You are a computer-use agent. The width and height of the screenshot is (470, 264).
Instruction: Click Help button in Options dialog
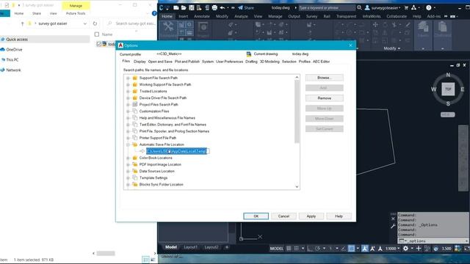tap(339, 216)
